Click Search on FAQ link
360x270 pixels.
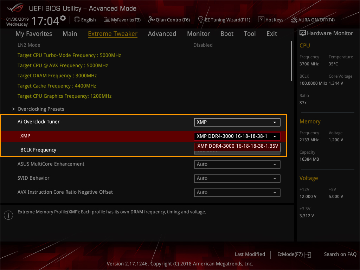tap(340, 254)
